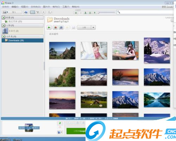Image resolution: width=176 pixels, height=141 pixels.
Task: Open the File (文件) menu
Action: [x=6, y=7]
